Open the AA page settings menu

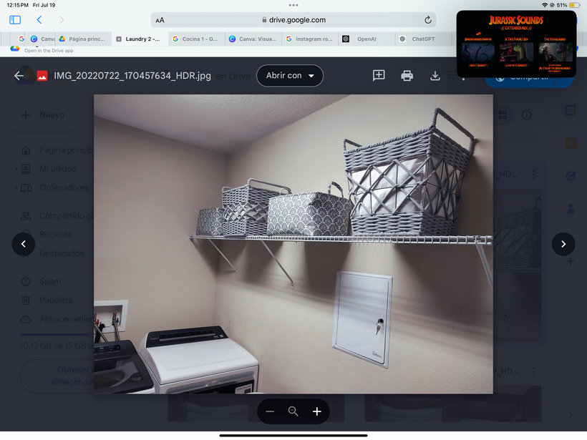click(160, 20)
